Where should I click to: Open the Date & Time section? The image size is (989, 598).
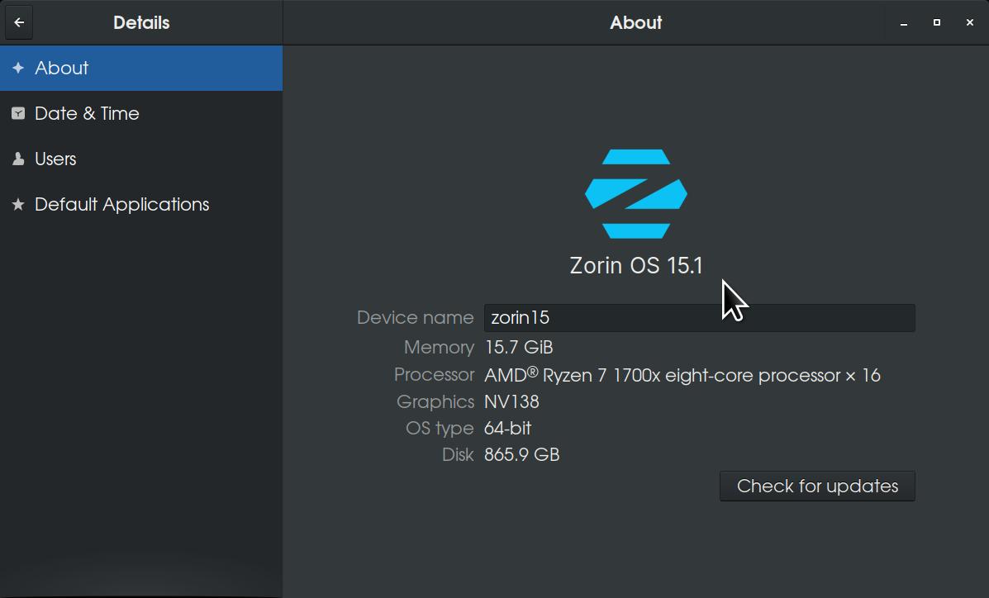141,113
